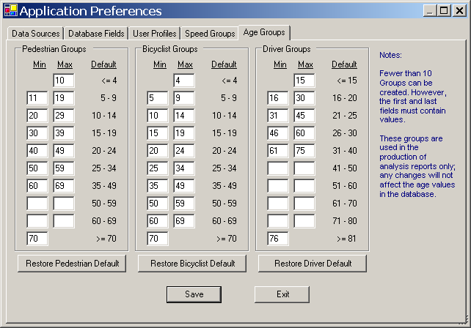
Task: Edit the Bicyclist Min field containing 35
Action: [x=158, y=186]
